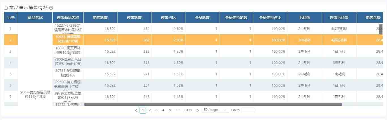Open the 50 / page size dropdown
This screenshot has height=120, width=387.
215,110
